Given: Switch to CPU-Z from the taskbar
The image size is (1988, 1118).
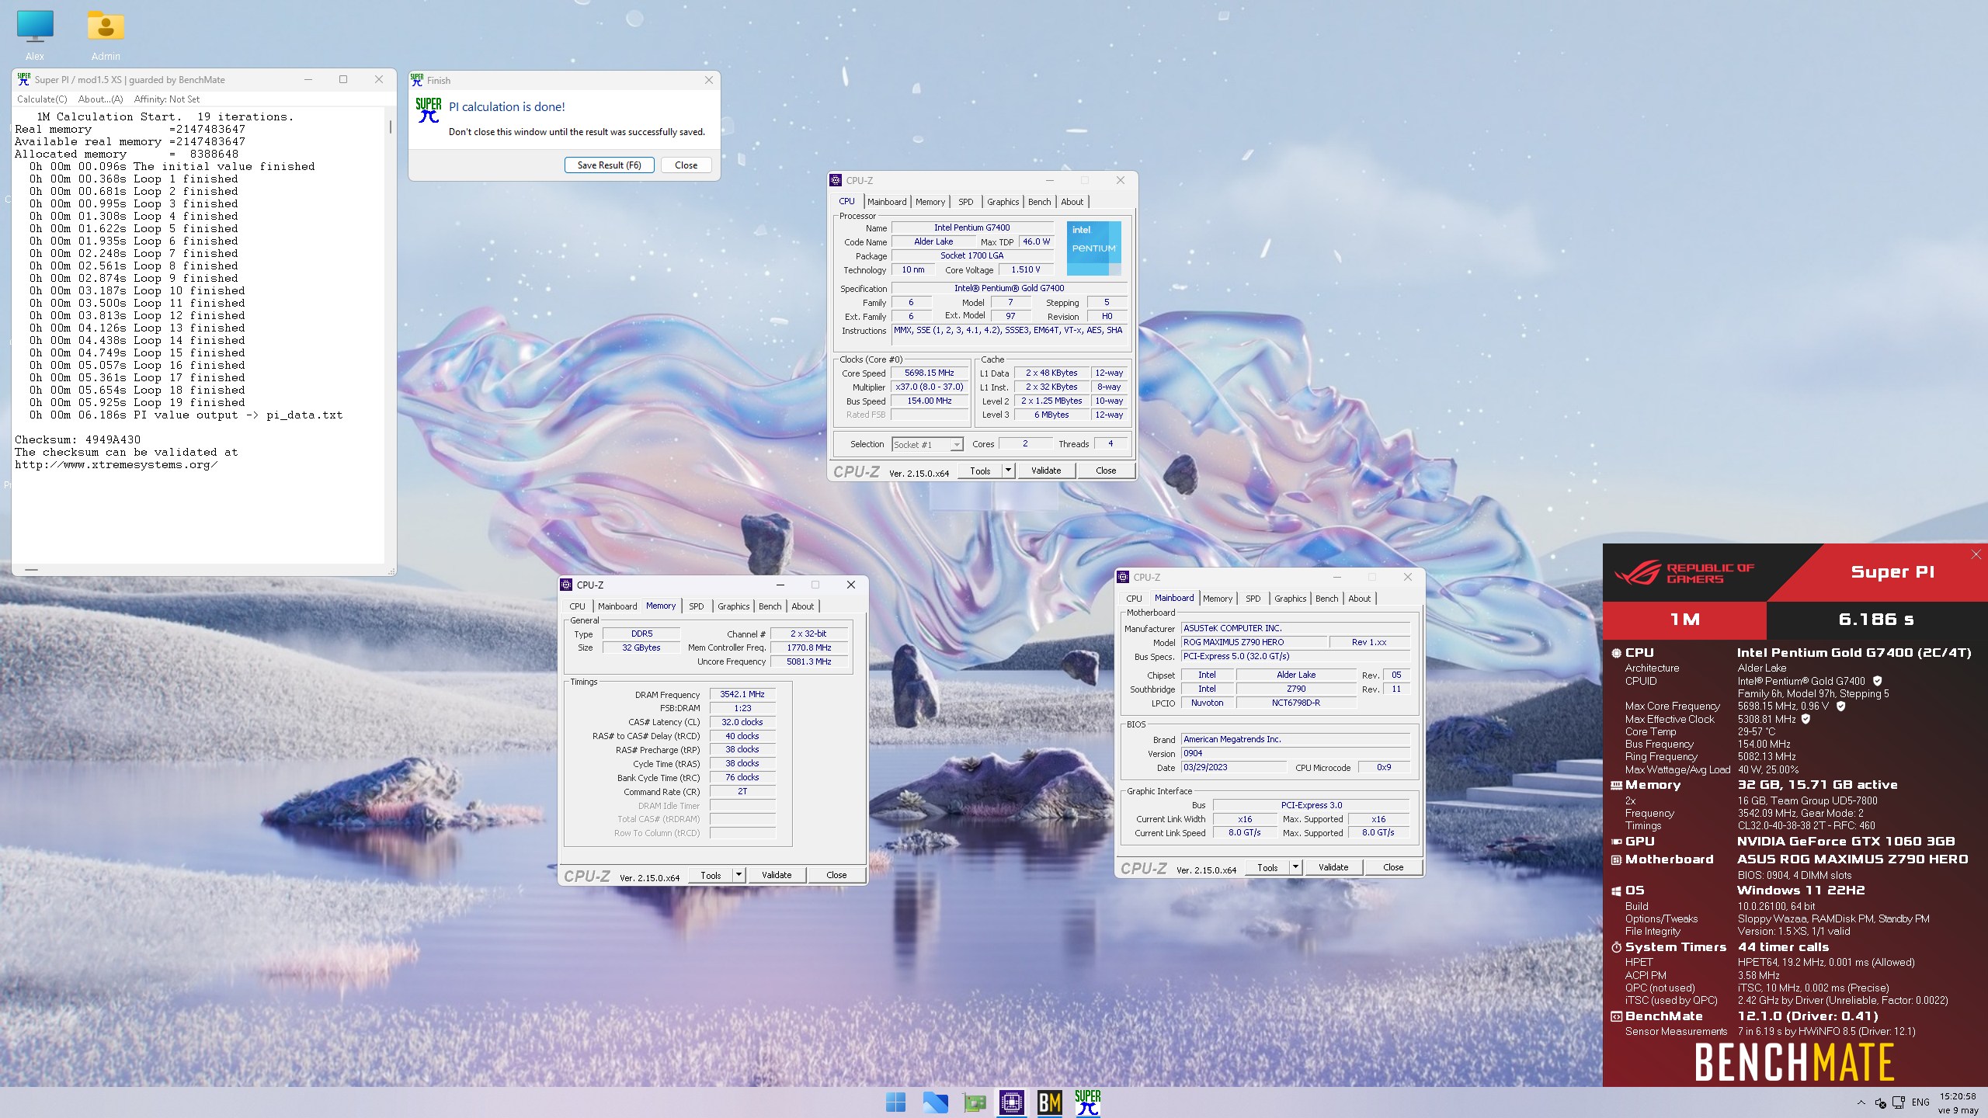Looking at the screenshot, I should click(x=1011, y=1102).
